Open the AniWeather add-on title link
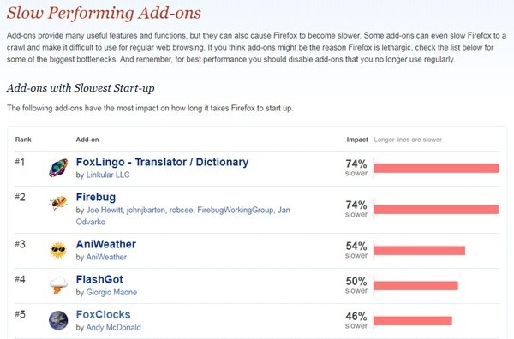 coord(106,244)
